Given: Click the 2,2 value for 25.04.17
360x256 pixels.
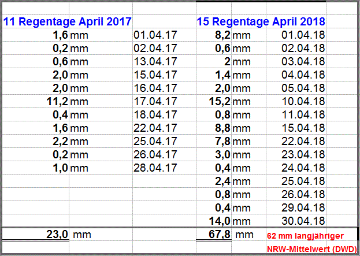Looking at the screenshot, I should point(60,142).
